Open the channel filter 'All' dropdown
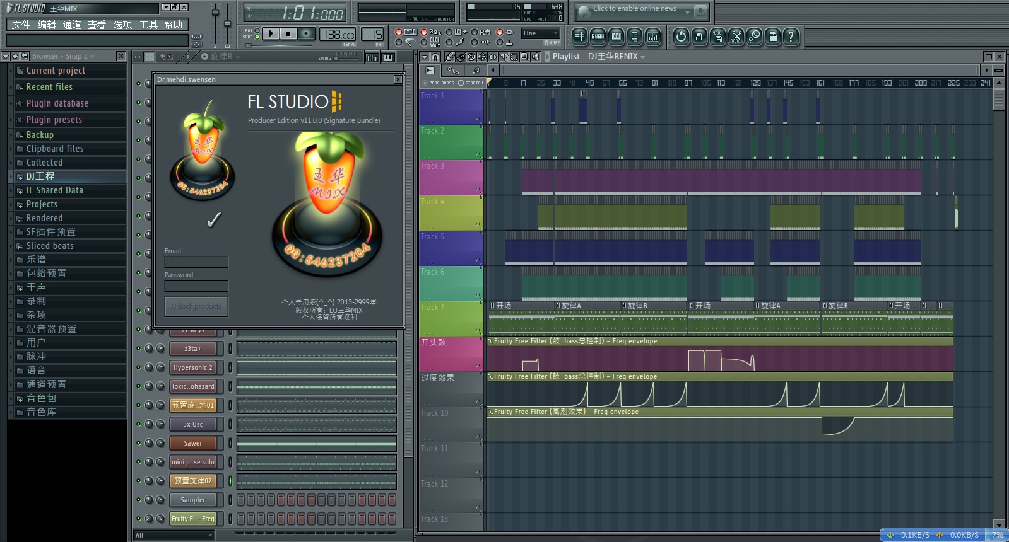Screen dimensions: 1009x542 tap(174, 536)
